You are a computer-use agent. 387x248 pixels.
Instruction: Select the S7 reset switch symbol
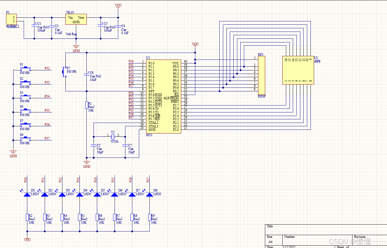pos(64,72)
